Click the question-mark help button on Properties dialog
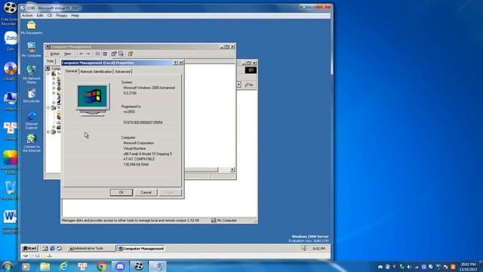 175,63
